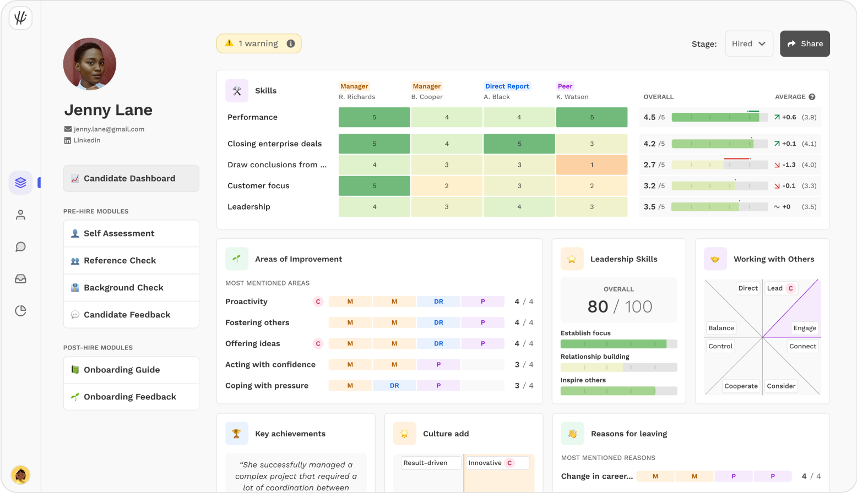Select the person profile icon in the sidebar
This screenshot has height=493, width=857.
(20, 215)
